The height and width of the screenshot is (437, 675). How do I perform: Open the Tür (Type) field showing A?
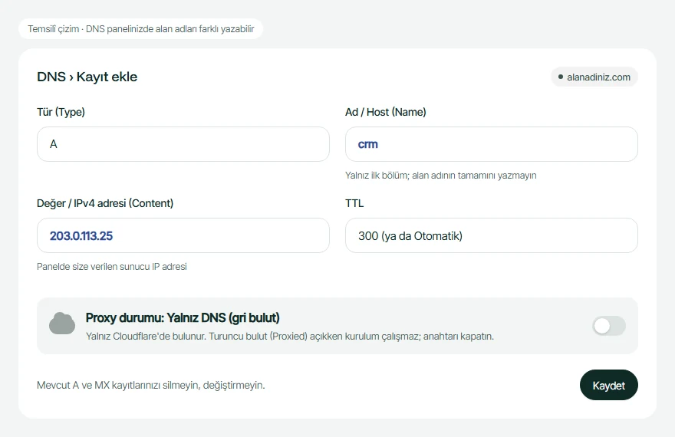[183, 144]
